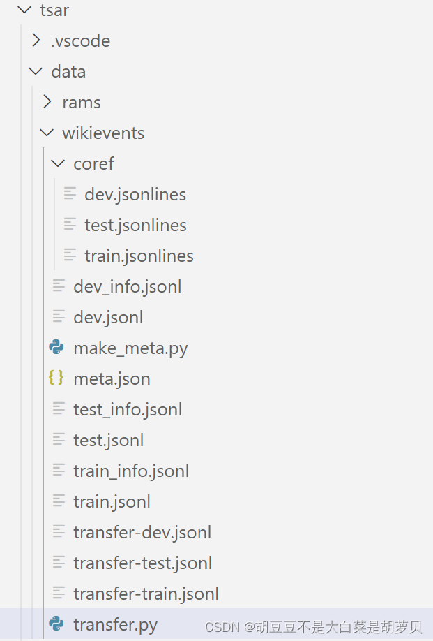Open transfer-train.jsonl from the tree
This screenshot has height=641, width=433.
pos(146,594)
